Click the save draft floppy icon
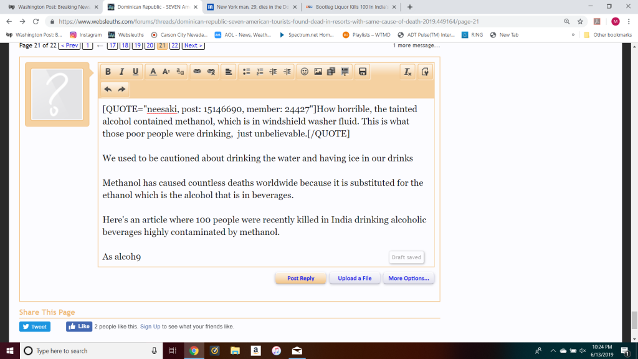 (x=363, y=72)
